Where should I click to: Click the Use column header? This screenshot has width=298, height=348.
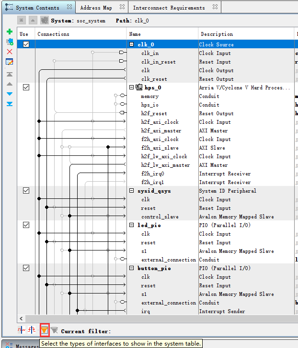click(26, 34)
